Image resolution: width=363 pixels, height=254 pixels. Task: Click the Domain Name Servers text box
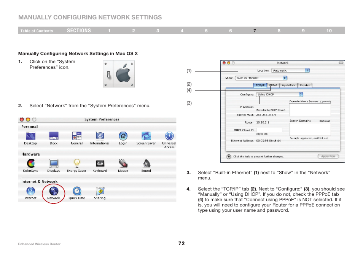click(310, 110)
